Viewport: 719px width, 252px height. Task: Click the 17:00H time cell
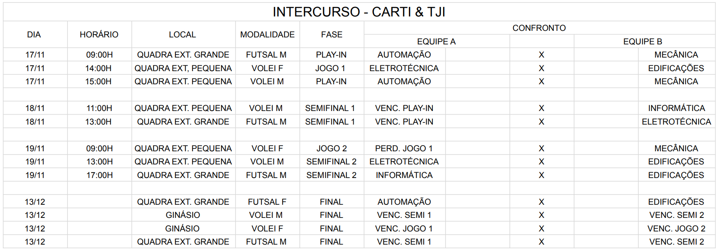coord(99,175)
